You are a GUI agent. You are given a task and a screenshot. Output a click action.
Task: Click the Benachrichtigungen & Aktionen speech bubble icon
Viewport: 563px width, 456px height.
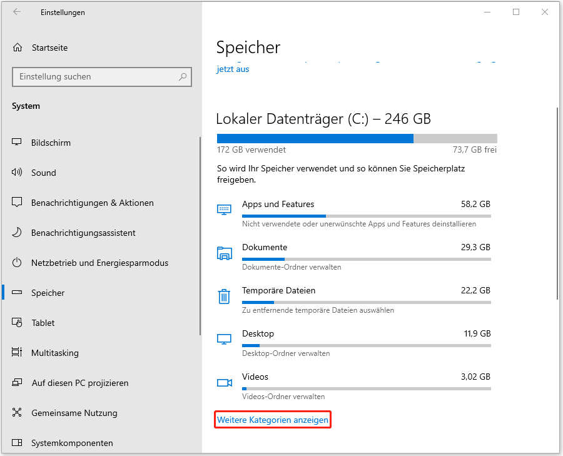[x=17, y=202]
